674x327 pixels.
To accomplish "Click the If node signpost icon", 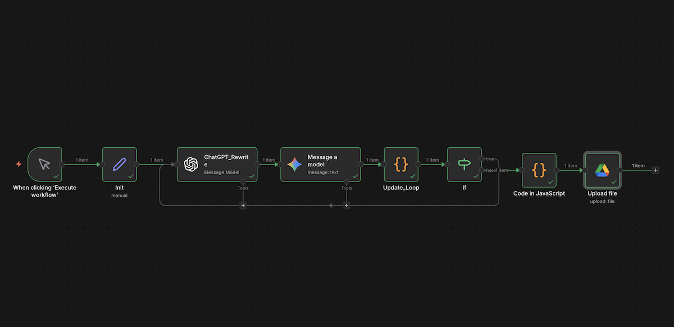I will (464, 164).
